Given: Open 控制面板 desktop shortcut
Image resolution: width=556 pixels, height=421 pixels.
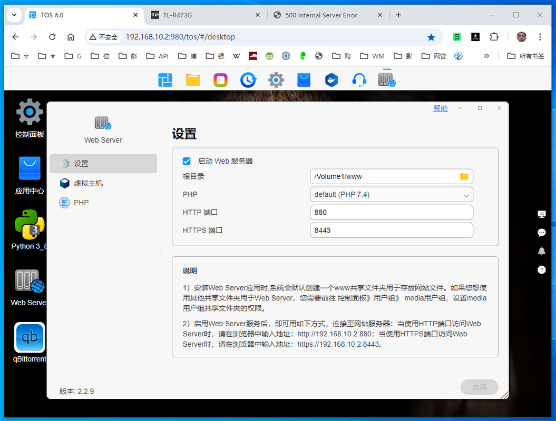Looking at the screenshot, I should [30, 118].
